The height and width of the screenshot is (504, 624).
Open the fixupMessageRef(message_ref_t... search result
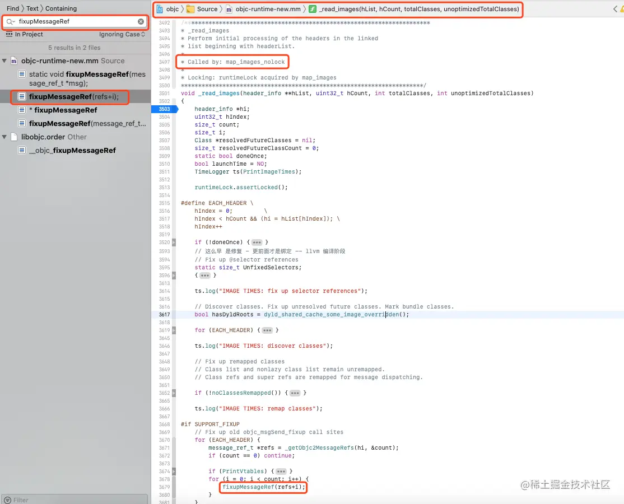[x=76, y=123]
